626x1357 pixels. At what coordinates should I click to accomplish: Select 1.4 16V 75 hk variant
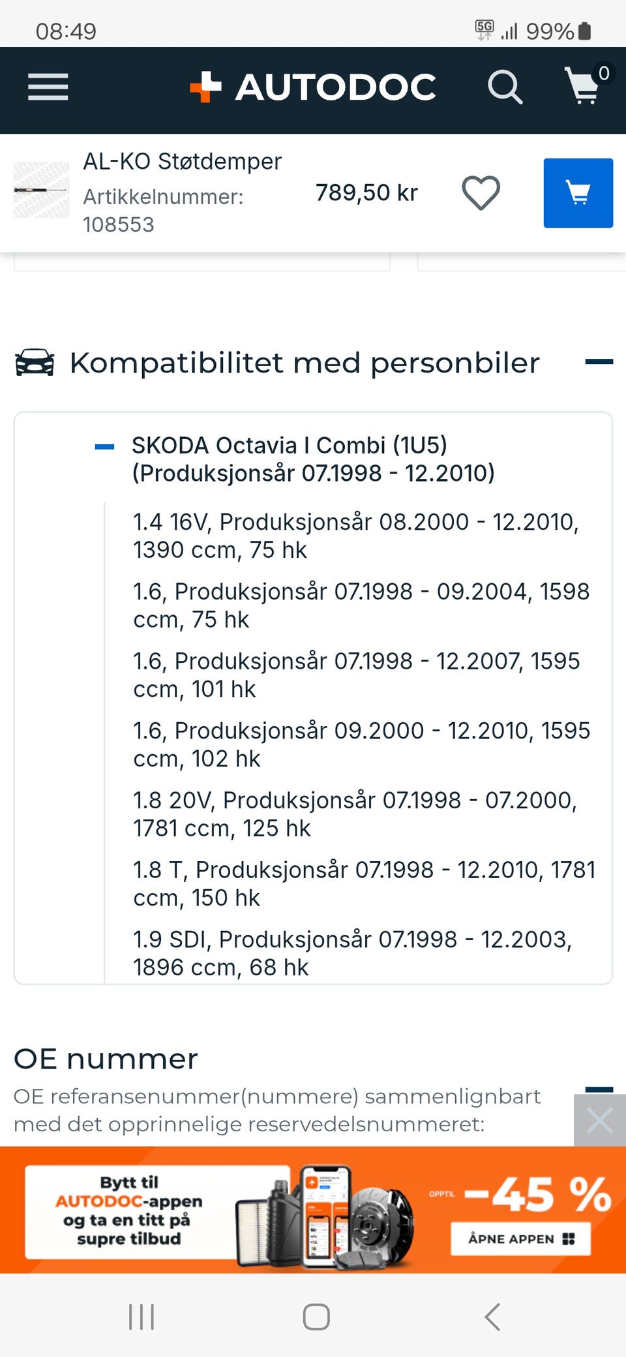click(356, 536)
